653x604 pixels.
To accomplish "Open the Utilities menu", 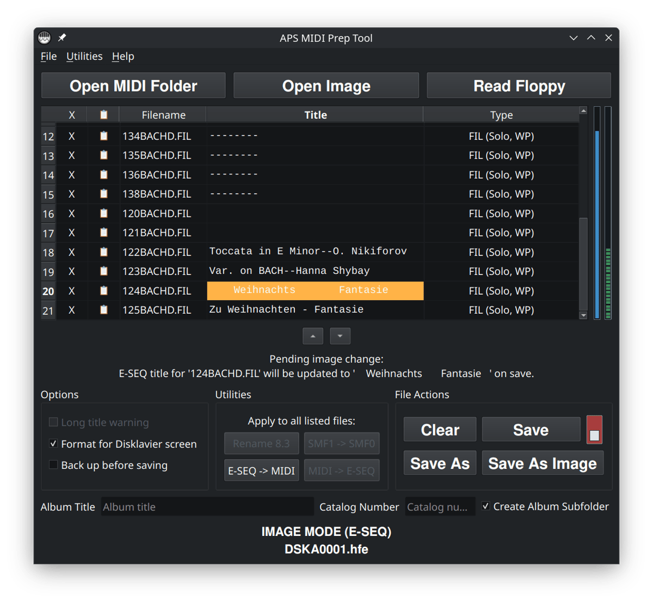I will point(84,56).
